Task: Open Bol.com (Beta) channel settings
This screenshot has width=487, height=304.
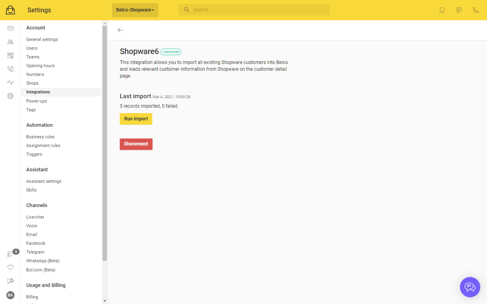Action: (41, 270)
